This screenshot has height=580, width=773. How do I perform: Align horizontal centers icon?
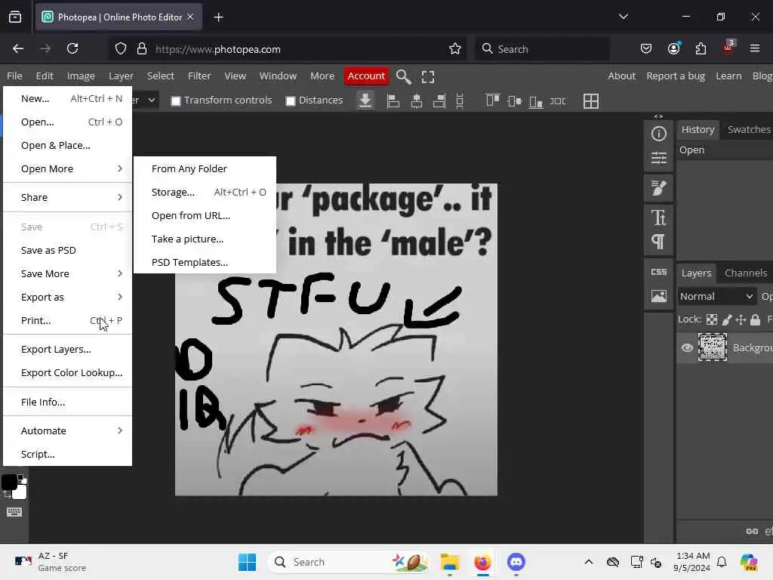click(x=417, y=101)
